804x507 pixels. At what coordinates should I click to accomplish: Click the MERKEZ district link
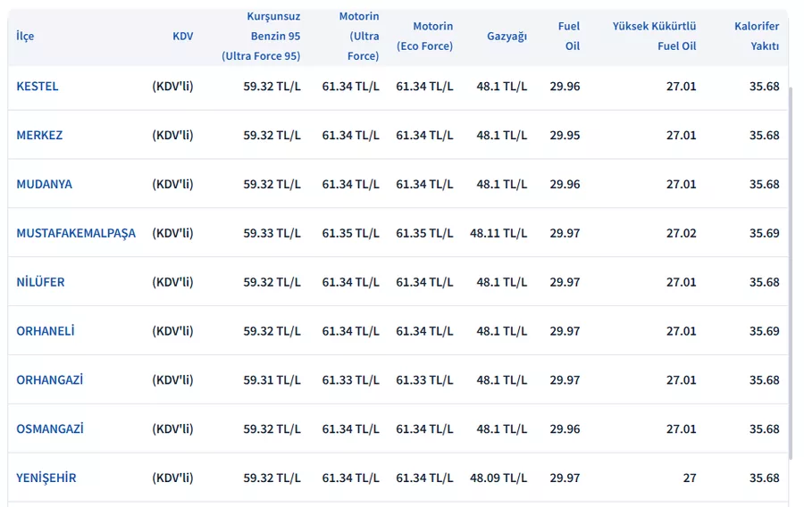39,136
